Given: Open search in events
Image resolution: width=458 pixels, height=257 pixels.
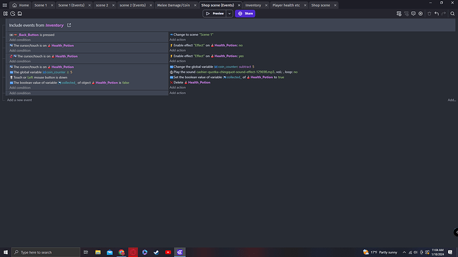Looking at the screenshot, I should (453, 13).
